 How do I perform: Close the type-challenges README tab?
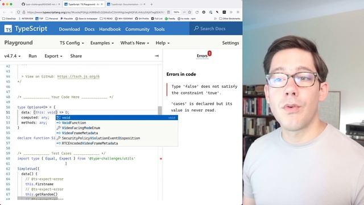click(x=59, y=4)
